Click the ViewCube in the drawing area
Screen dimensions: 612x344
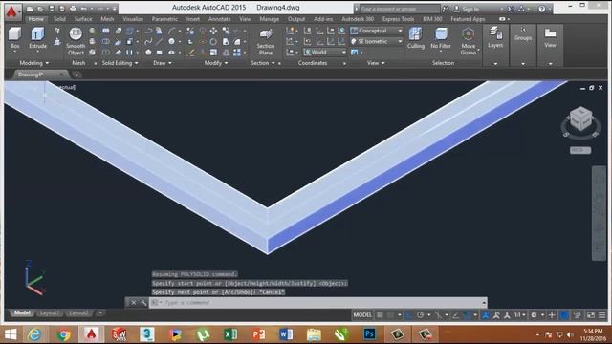(580, 119)
